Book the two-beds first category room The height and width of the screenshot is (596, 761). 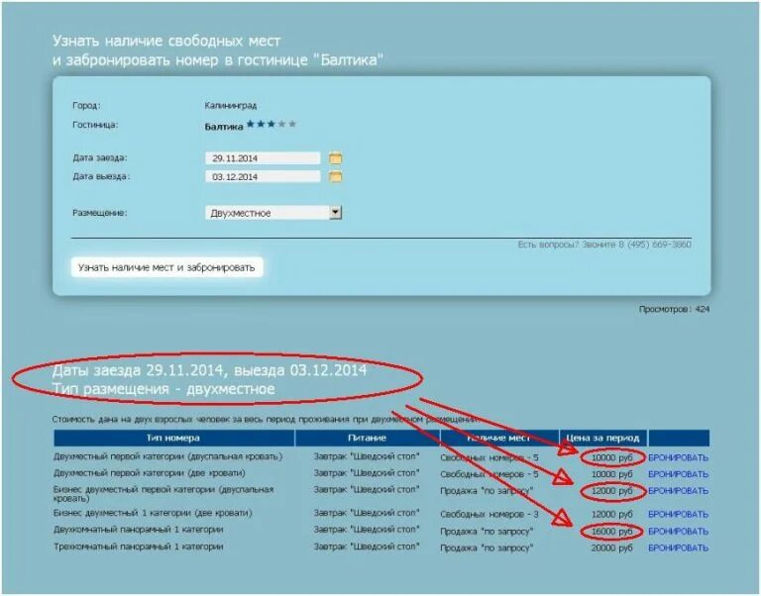678,474
